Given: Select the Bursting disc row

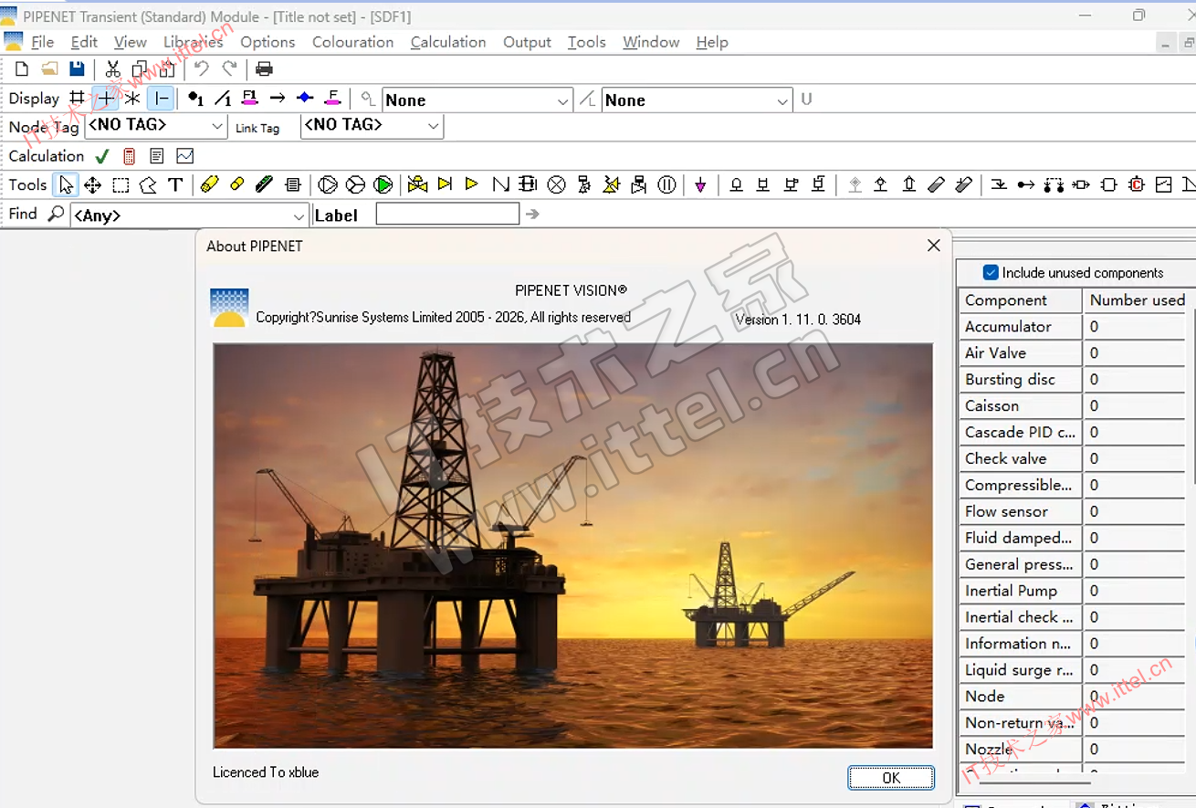Looking at the screenshot, I should [1073, 380].
